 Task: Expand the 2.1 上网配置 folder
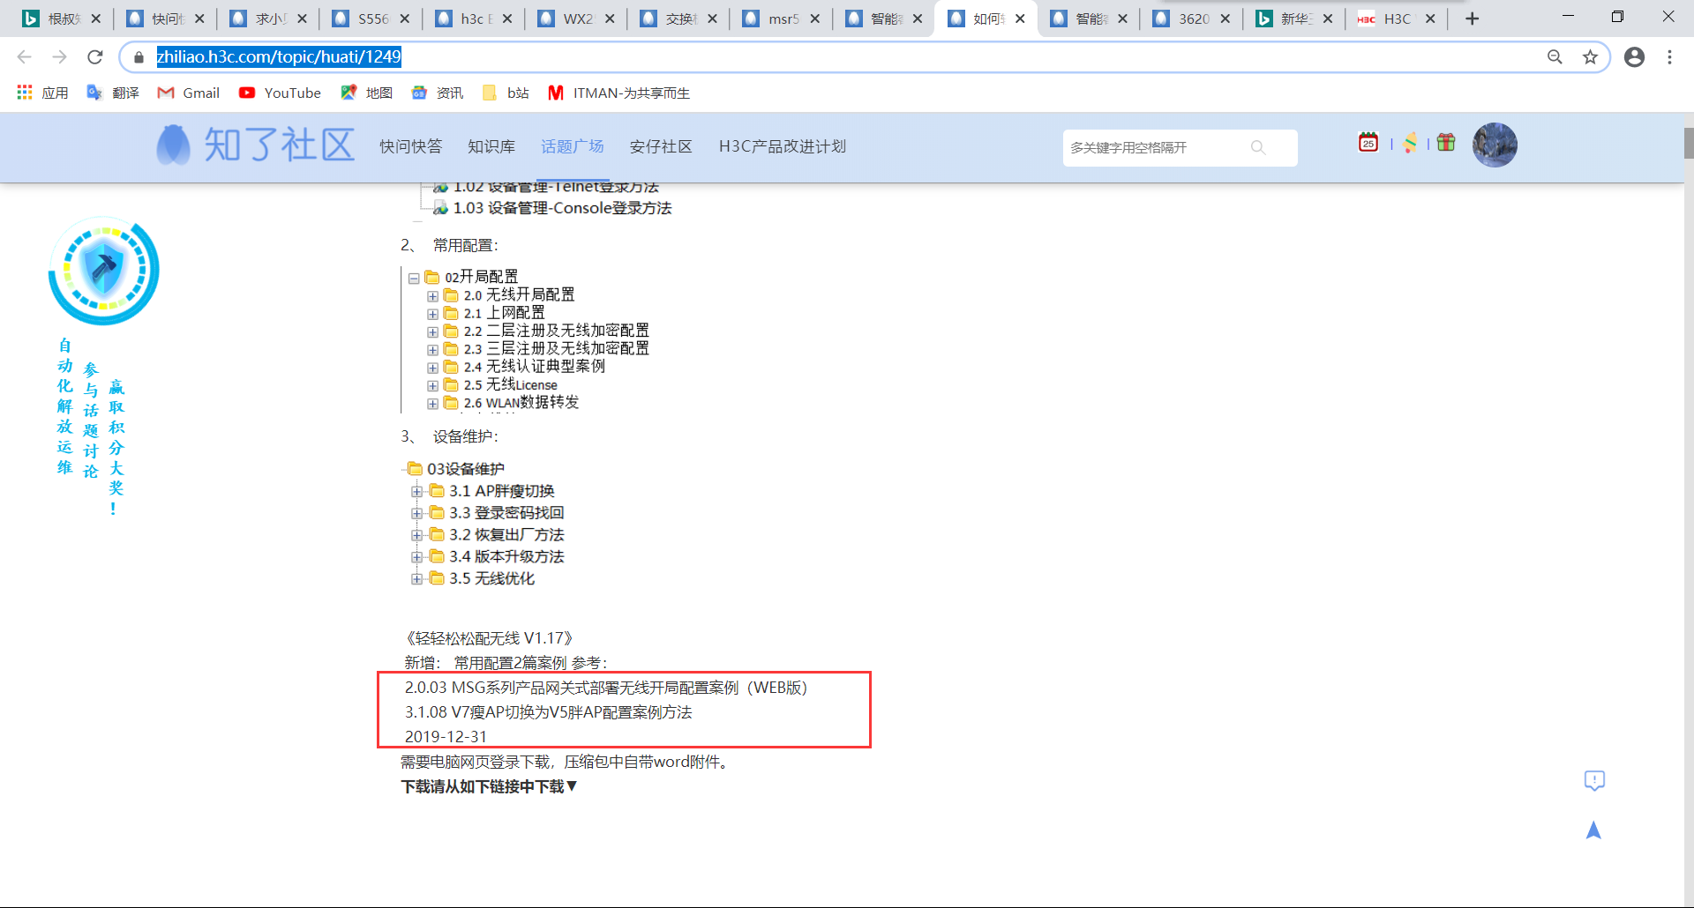tap(432, 314)
